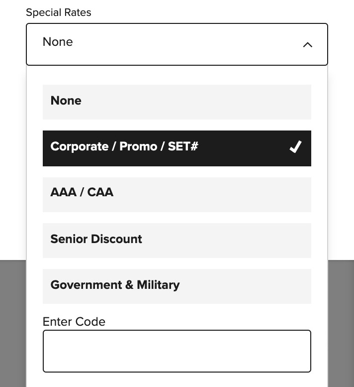This screenshot has height=387, width=354.
Task: Click the Enter Code label
Action: tap(74, 322)
